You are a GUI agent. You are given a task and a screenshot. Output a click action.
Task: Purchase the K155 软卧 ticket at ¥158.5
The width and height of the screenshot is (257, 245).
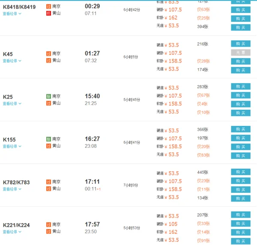[240, 146]
